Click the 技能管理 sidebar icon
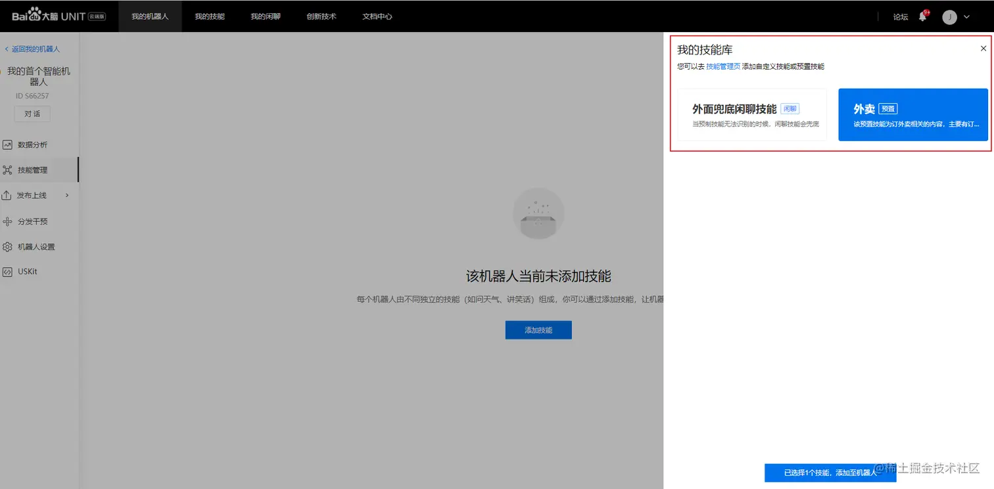 pyautogui.click(x=8, y=170)
